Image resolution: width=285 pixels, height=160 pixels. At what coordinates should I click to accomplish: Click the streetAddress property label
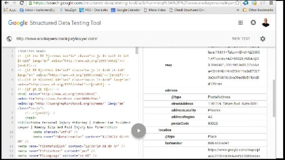tap(182, 104)
